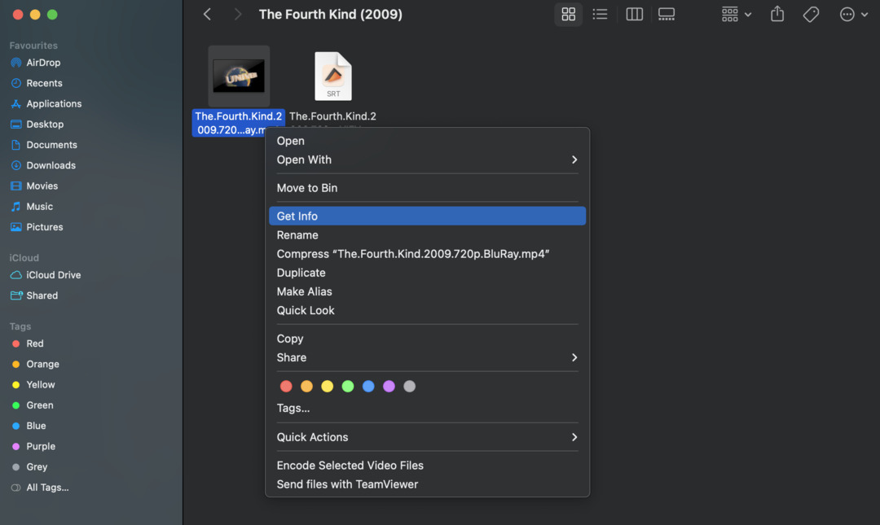Apply grey tag color in context menu
Screen dimensions: 880x525
[410, 387]
